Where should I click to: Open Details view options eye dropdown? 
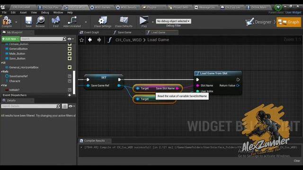click(71, 106)
